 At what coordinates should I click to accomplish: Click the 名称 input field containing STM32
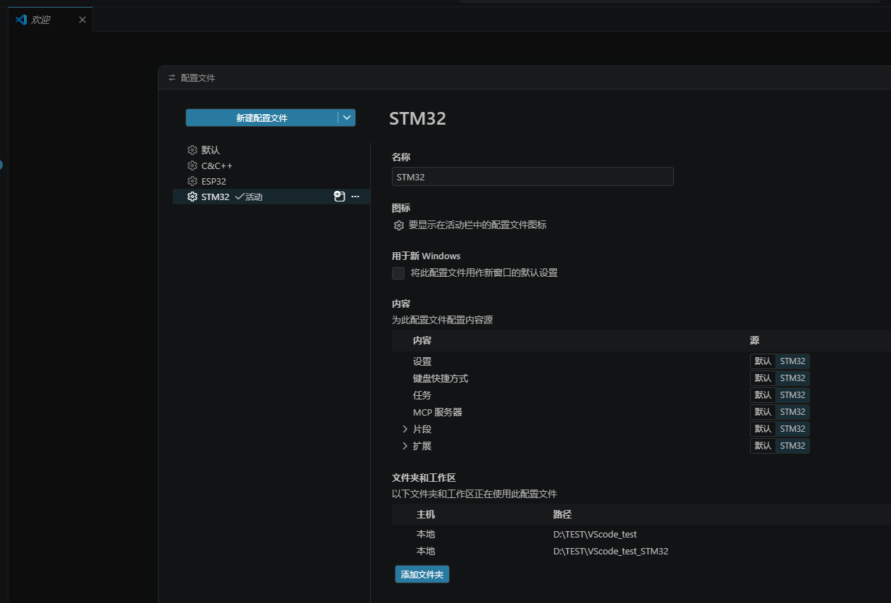tap(533, 177)
